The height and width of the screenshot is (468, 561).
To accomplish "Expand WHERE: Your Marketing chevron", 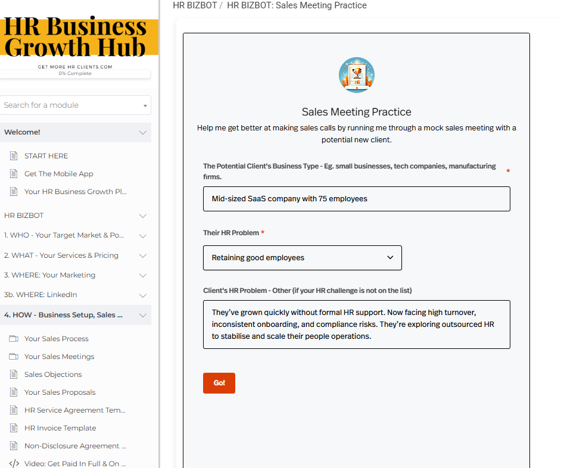I will pos(143,275).
